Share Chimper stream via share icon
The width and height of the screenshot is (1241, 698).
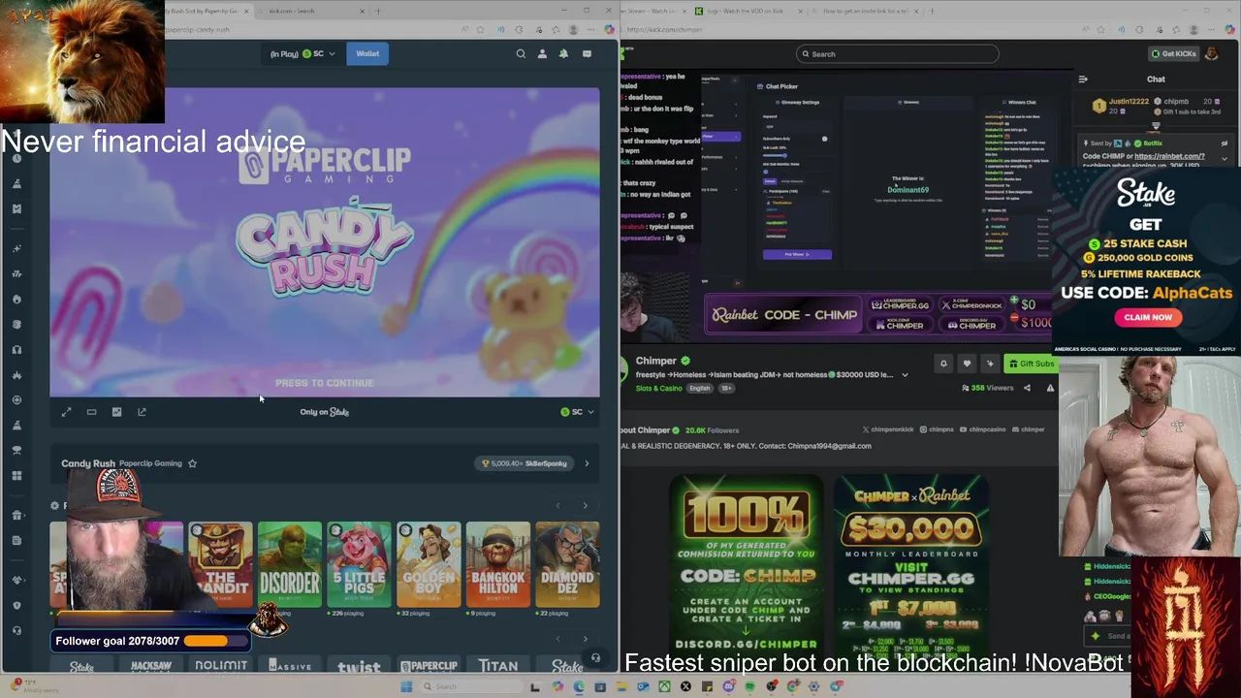click(1027, 388)
